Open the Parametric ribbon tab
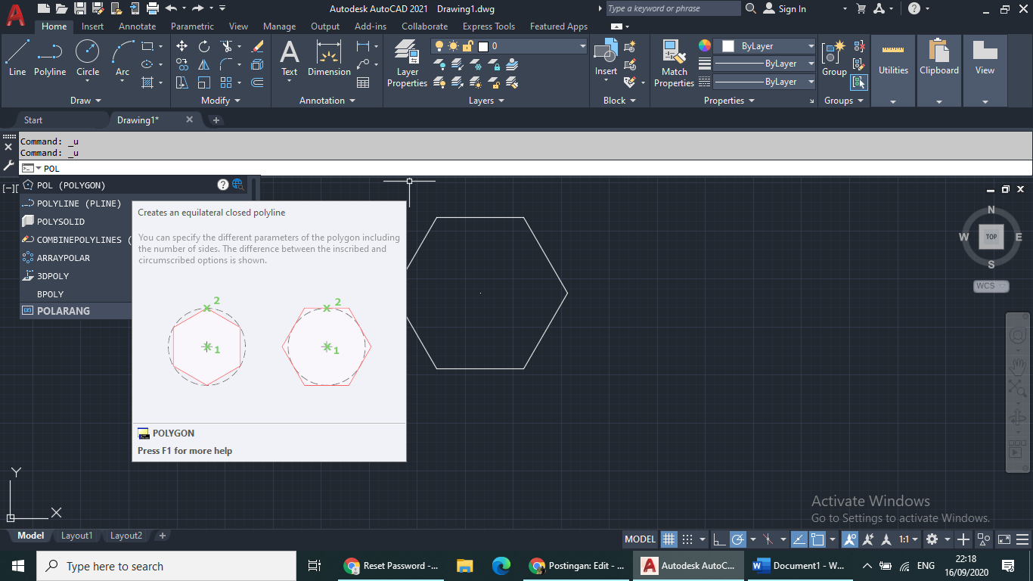Image resolution: width=1033 pixels, height=581 pixels. (x=193, y=26)
